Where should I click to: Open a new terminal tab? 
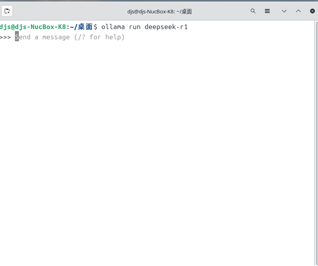(7, 11)
